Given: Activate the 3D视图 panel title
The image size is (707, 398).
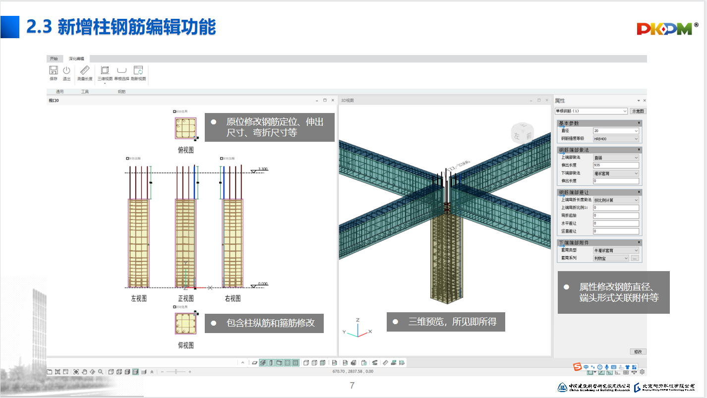Looking at the screenshot, I should pyautogui.click(x=347, y=101).
